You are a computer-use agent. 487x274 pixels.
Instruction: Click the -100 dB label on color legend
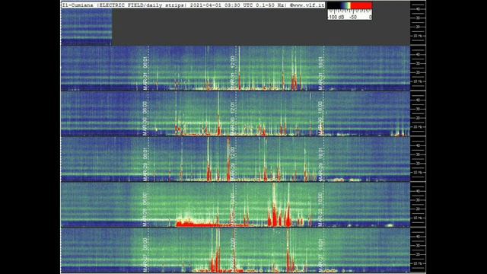(x=336, y=18)
